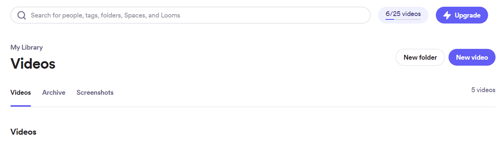The image size is (503, 144).
Task: Open the Screenshots tab
Action: [x=95, y=93]
